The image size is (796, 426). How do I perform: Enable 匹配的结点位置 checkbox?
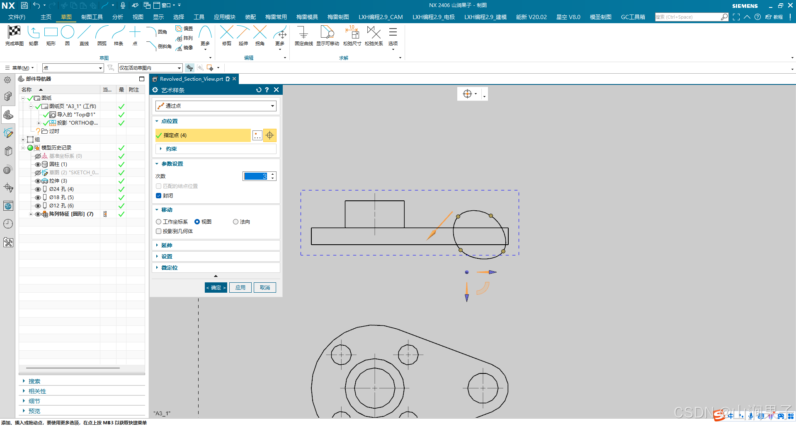click(158, 186)
